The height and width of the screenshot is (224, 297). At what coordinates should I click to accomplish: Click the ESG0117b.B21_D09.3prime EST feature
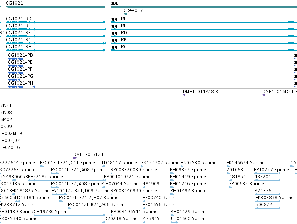pyautogui.click(x=59, y=194)
